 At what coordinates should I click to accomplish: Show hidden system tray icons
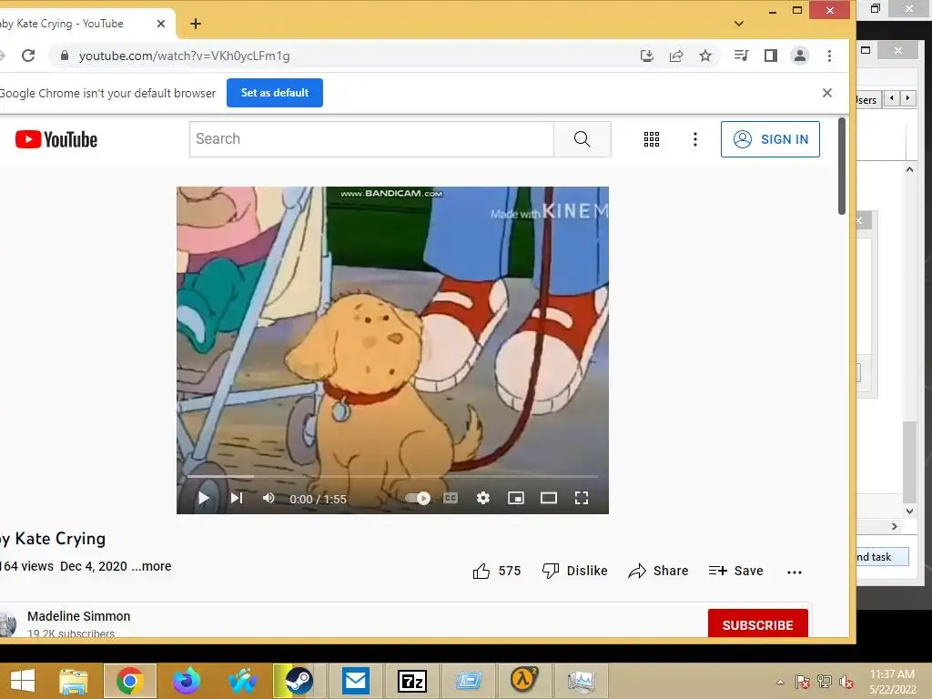[780, 682]
